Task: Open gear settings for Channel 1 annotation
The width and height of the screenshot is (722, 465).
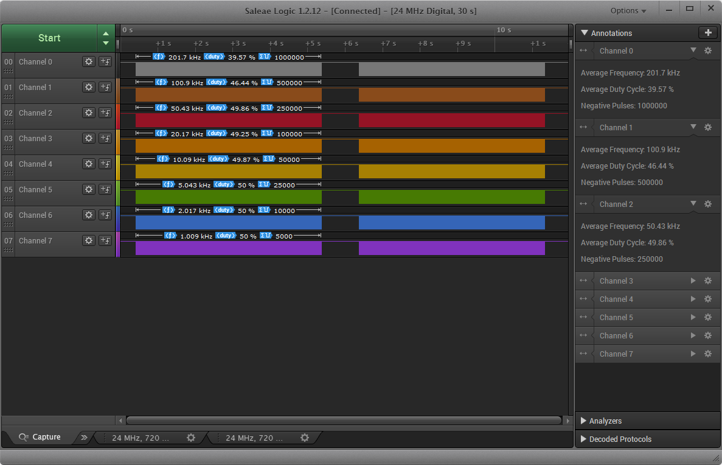Action: click(x=707, y=127)
